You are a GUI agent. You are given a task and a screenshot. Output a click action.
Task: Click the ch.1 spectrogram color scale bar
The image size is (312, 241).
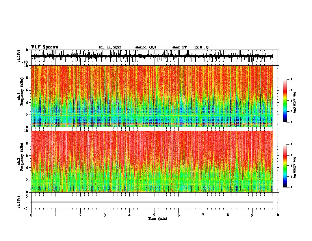click(285, 101)
